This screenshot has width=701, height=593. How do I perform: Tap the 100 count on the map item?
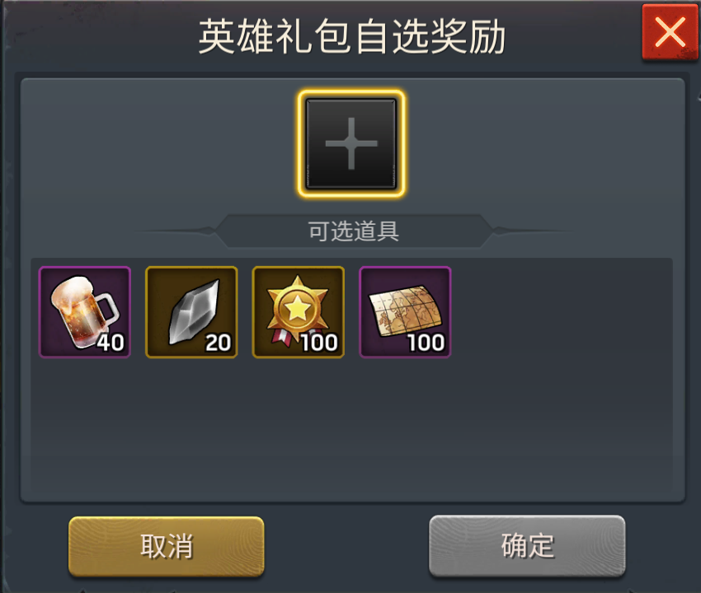click(426, 343)
